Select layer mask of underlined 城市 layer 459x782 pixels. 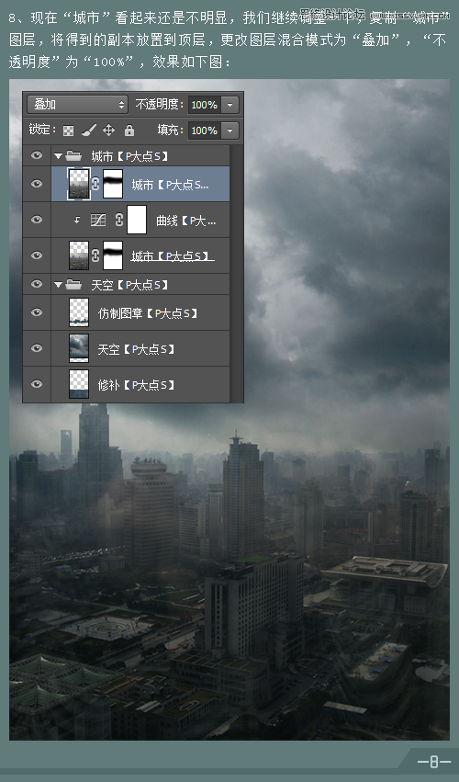pyautogui.click(x=113, y=255)
